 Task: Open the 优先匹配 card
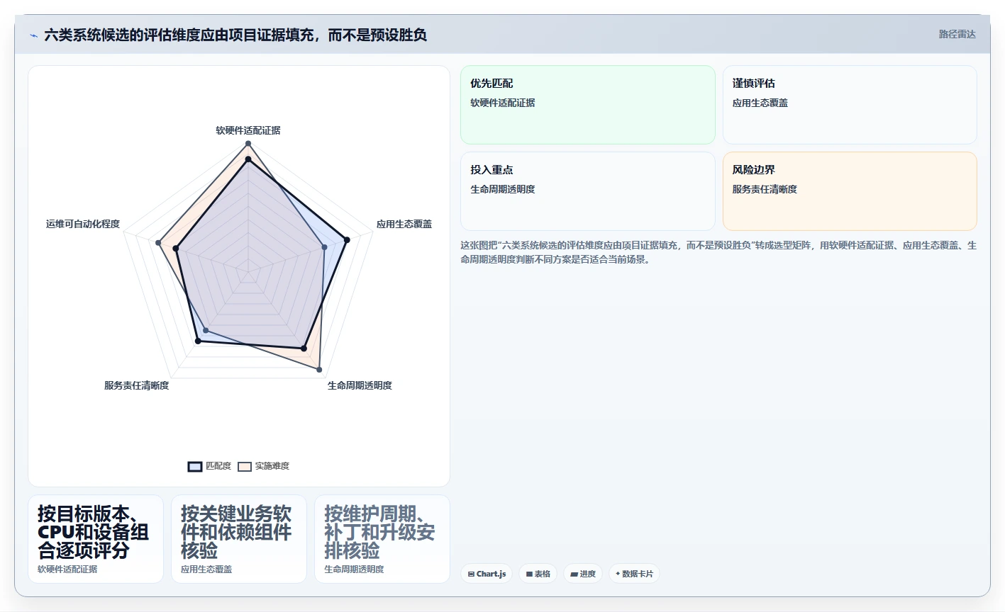(x=588, y=105)
